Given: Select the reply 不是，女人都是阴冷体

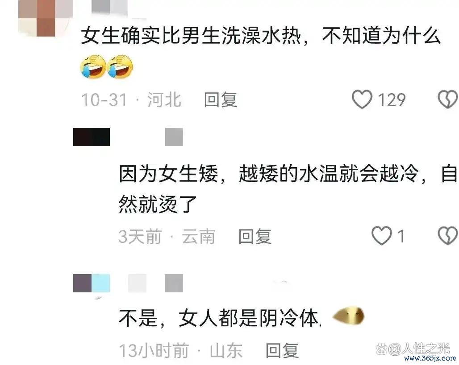Looking at the screenshot, I should [220, 318].
